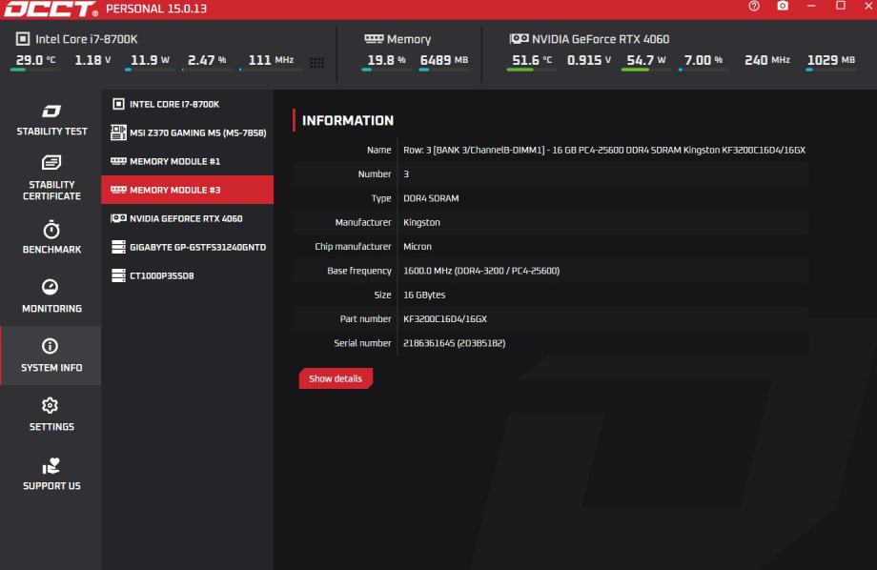Select the System Info icon
Viewport: 877px width, 570px height.
tap(50, 346)
